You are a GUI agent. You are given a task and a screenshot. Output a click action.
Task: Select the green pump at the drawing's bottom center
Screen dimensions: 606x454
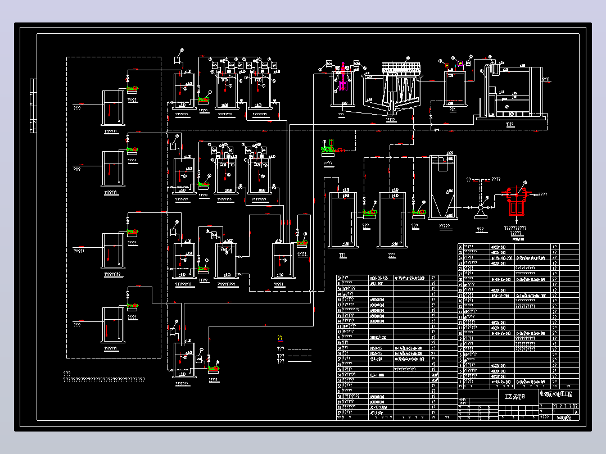click(x=213, y=370)
